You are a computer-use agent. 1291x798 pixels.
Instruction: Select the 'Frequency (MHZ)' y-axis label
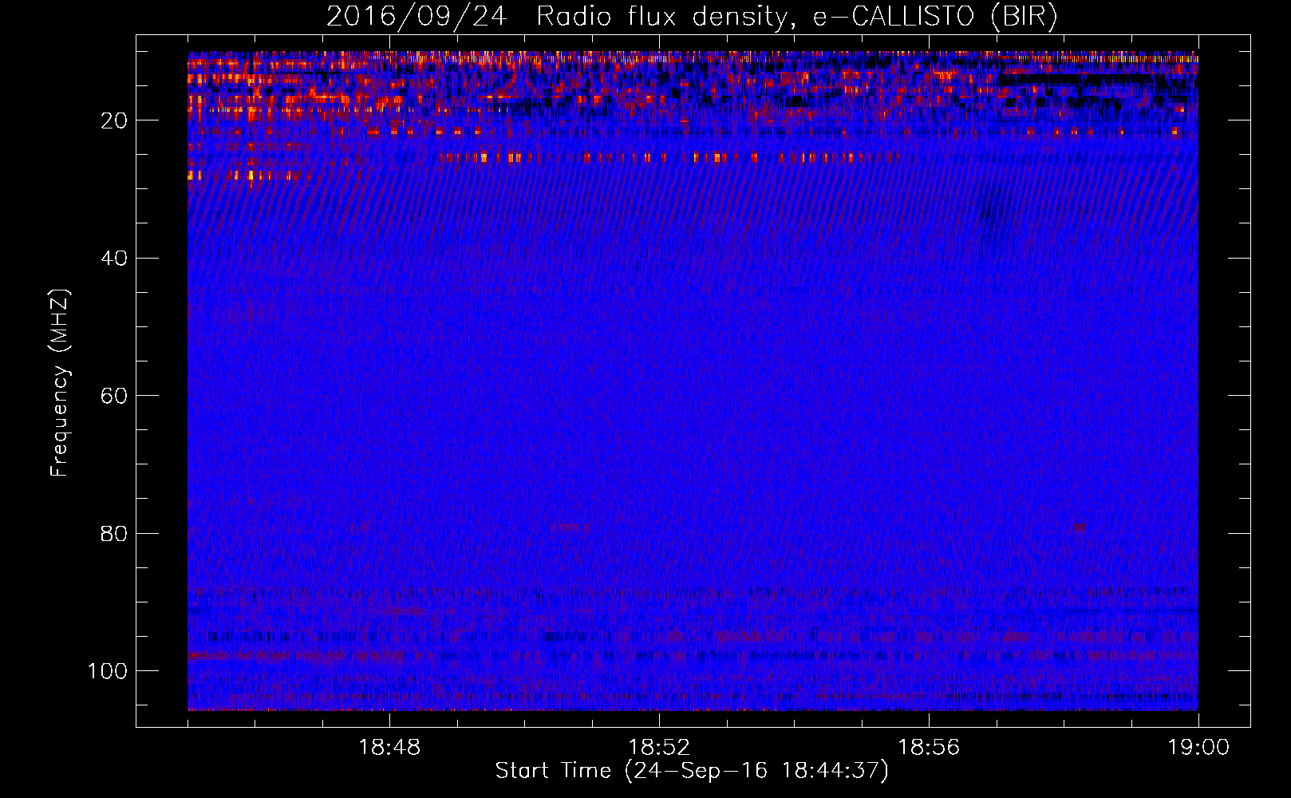60,383
